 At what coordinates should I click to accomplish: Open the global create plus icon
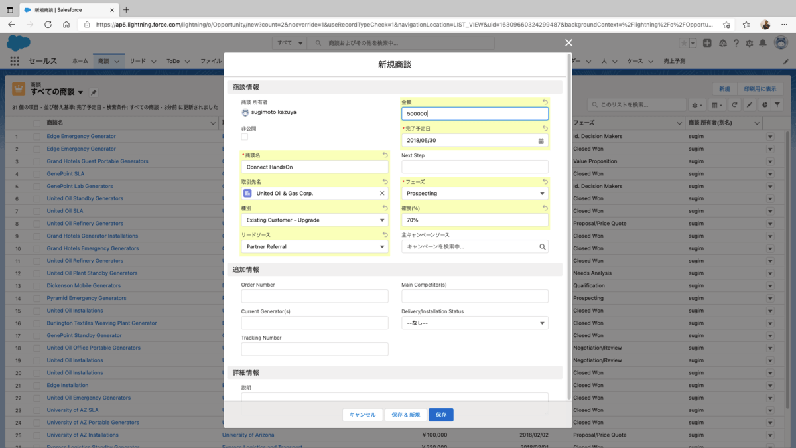tap(708, 42)
